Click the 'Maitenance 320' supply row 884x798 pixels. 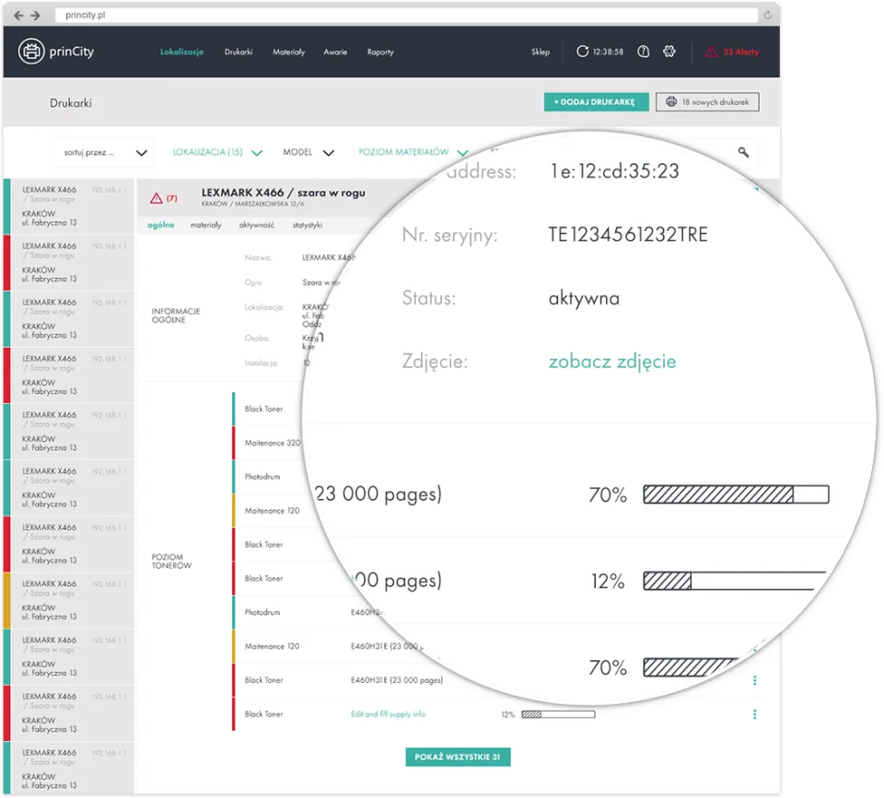(x=273, y=443)
